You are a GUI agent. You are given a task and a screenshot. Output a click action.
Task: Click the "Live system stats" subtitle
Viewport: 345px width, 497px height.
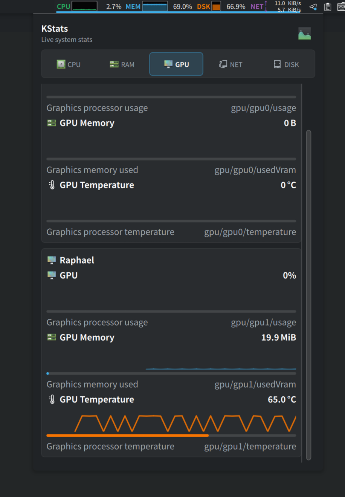(67, 40)
